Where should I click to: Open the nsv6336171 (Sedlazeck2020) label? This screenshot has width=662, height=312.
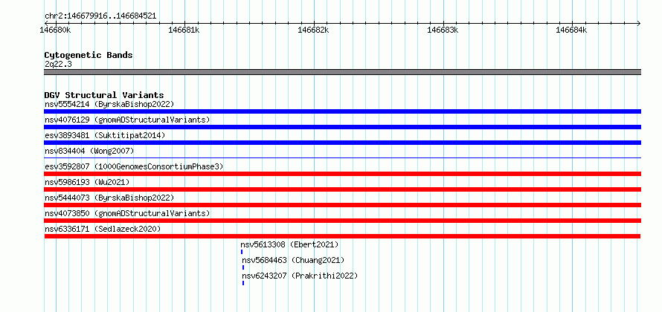tap(103, 229)
